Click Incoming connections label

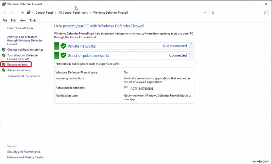pyautogui.click(x=70, y=78)
